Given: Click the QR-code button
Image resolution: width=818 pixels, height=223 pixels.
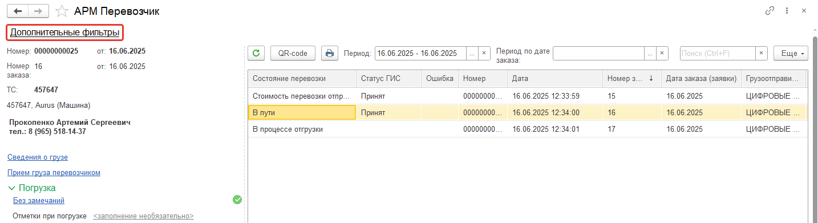Looking at the screenshot, I should [x=293, y=53].
